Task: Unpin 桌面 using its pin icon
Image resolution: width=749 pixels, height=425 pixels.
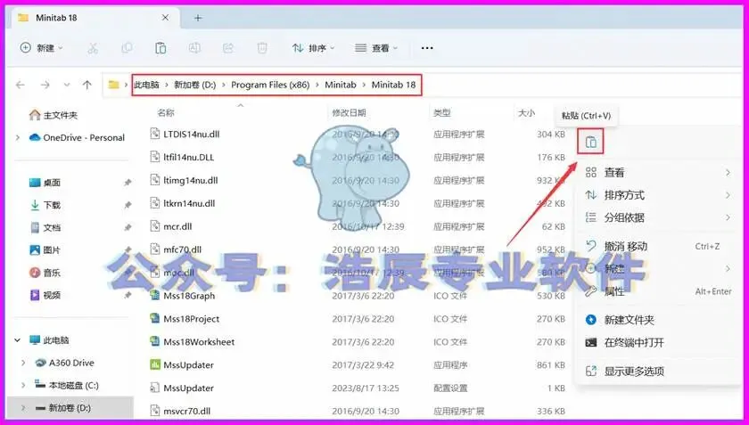Action: pos(128,183)
